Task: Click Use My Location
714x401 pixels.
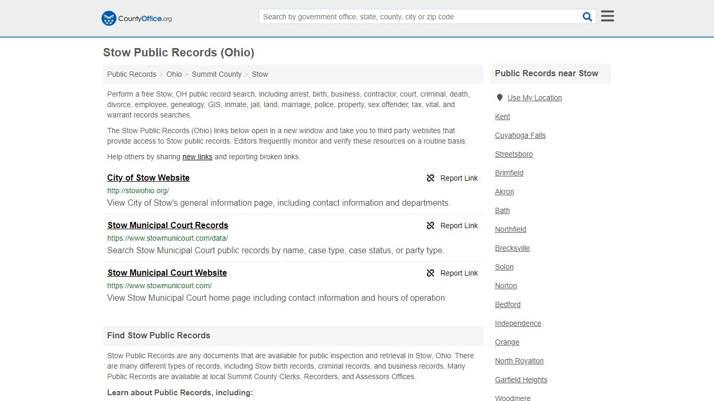Action: click(535, 98)
